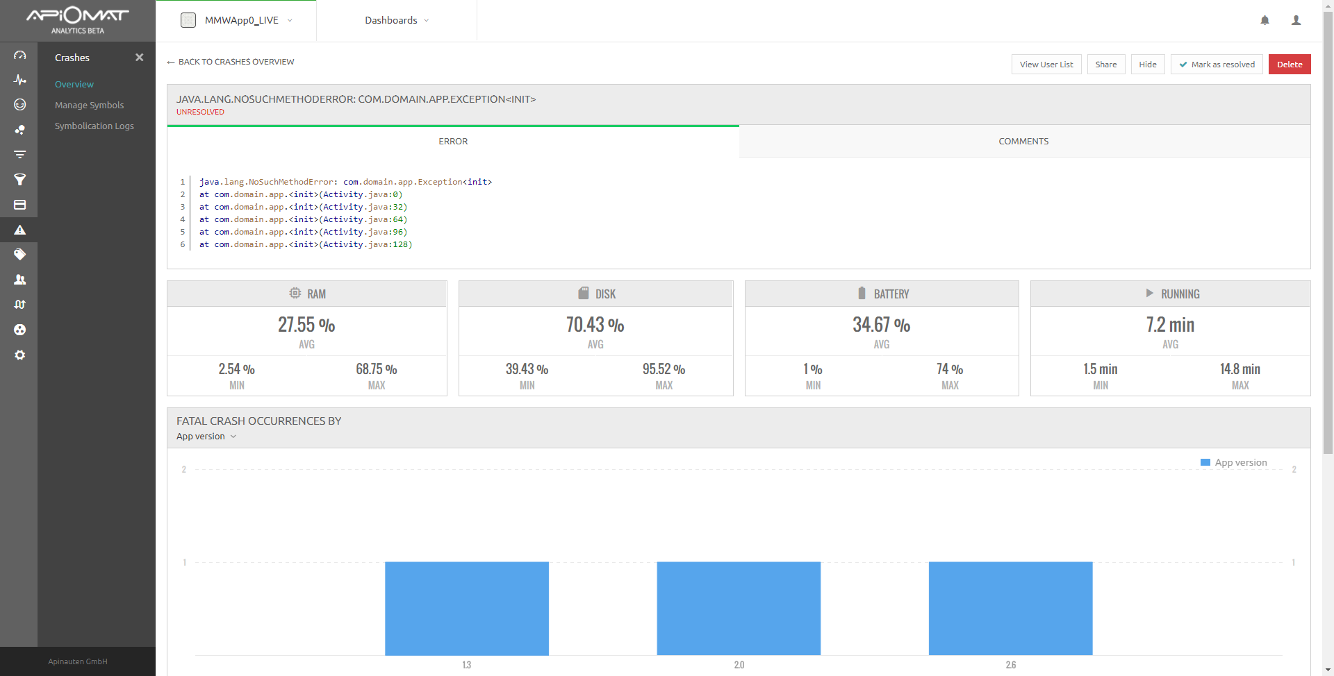Click the BATTERY icon

click(x=862, y=294)
